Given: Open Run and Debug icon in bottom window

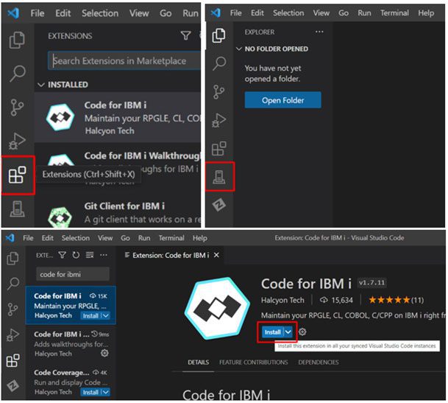Looking at the screenshot, I should pos(13,334).
